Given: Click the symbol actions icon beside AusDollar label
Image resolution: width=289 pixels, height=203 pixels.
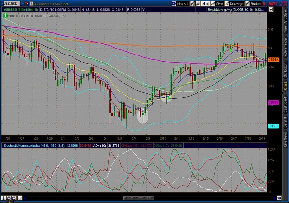Looking at the screenshot, I should pyautogui.click(x=31, y=4).
